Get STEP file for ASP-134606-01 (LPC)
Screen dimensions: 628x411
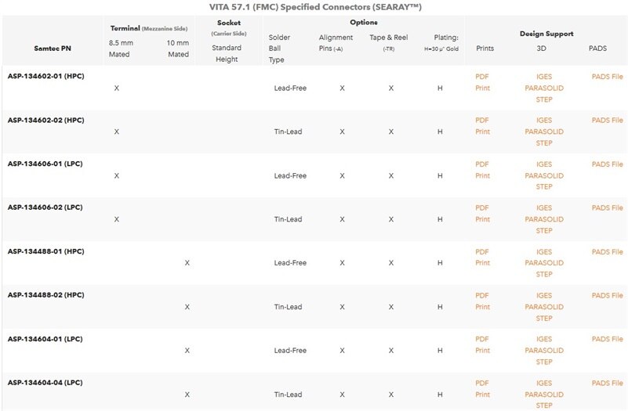pyautogui.click(x=544, y=186)
